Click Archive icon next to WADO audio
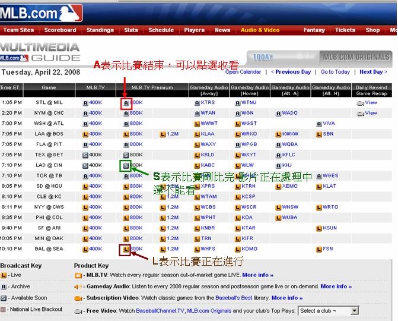This screenshot has width=398, height=321. (278, 114)
